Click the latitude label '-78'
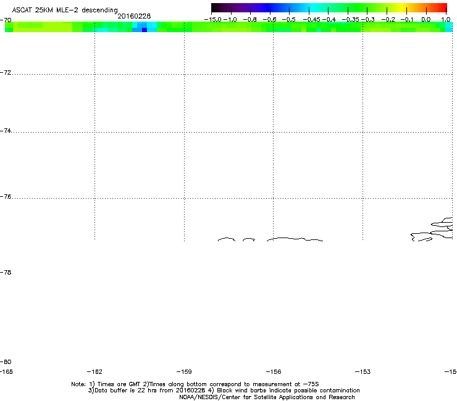The image size is (457, 401). point(6,272)
